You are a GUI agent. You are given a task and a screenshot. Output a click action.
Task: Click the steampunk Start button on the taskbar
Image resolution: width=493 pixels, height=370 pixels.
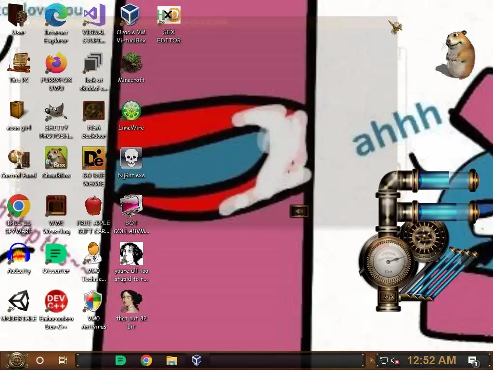(16, 360)
